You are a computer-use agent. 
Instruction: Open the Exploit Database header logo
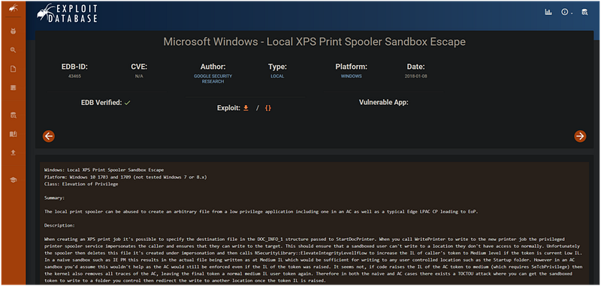(67, 14)
